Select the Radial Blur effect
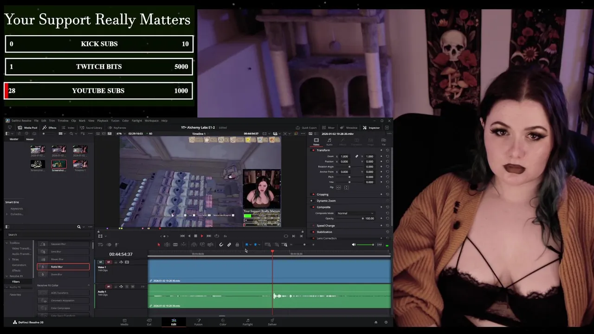The image size is (594, 334). 63,267
